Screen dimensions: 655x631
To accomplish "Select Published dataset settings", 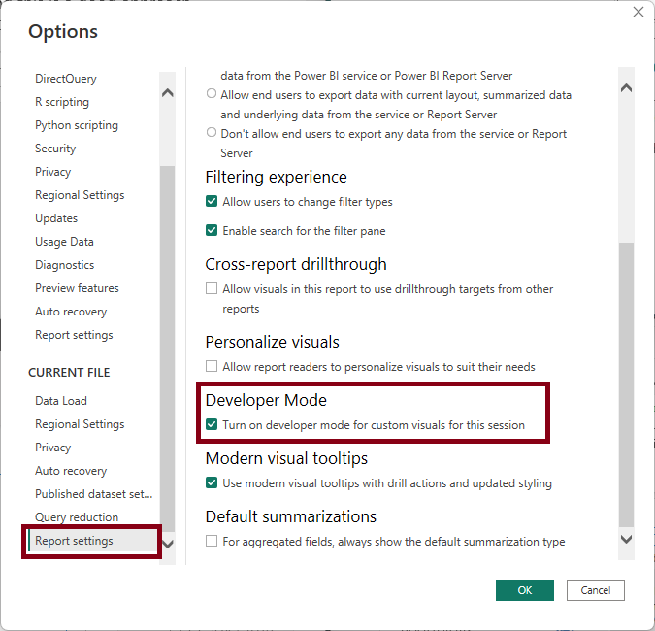I will (x=93, y=494).
